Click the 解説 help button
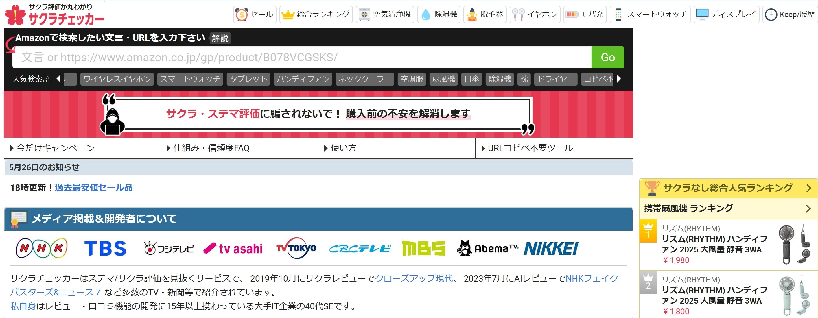 click(220, 38)
